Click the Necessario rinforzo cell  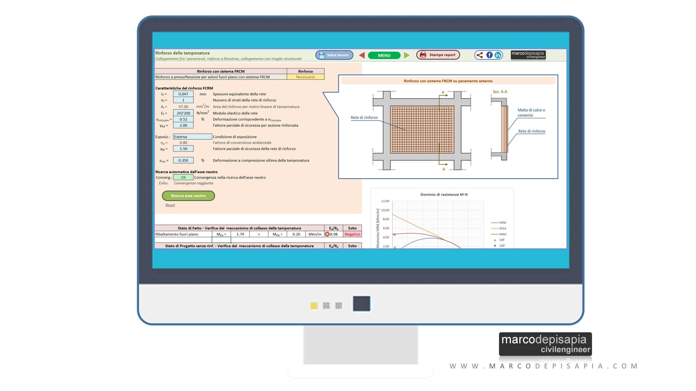pyautogui.click(x=305, y=77)
